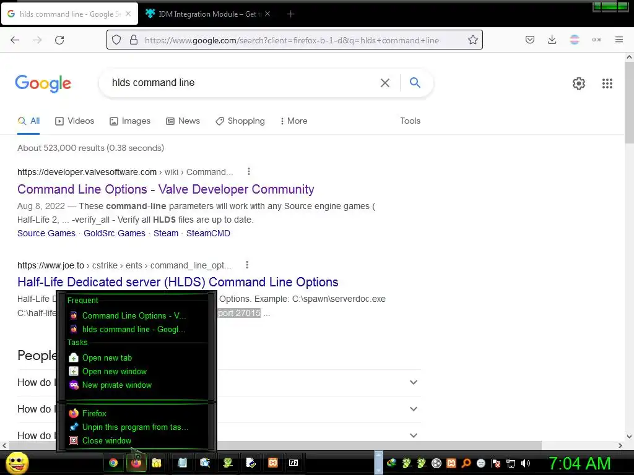Save the page to Pocket
The width and height of the screenshot is (634, 475).
click(x=530, y=40)
